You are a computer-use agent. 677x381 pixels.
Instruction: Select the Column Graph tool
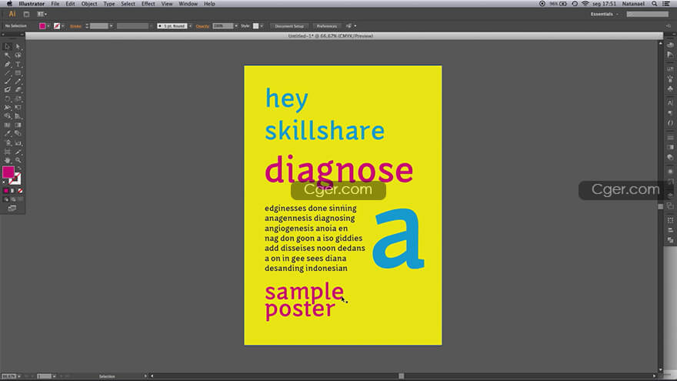click(x=18, y=142)
